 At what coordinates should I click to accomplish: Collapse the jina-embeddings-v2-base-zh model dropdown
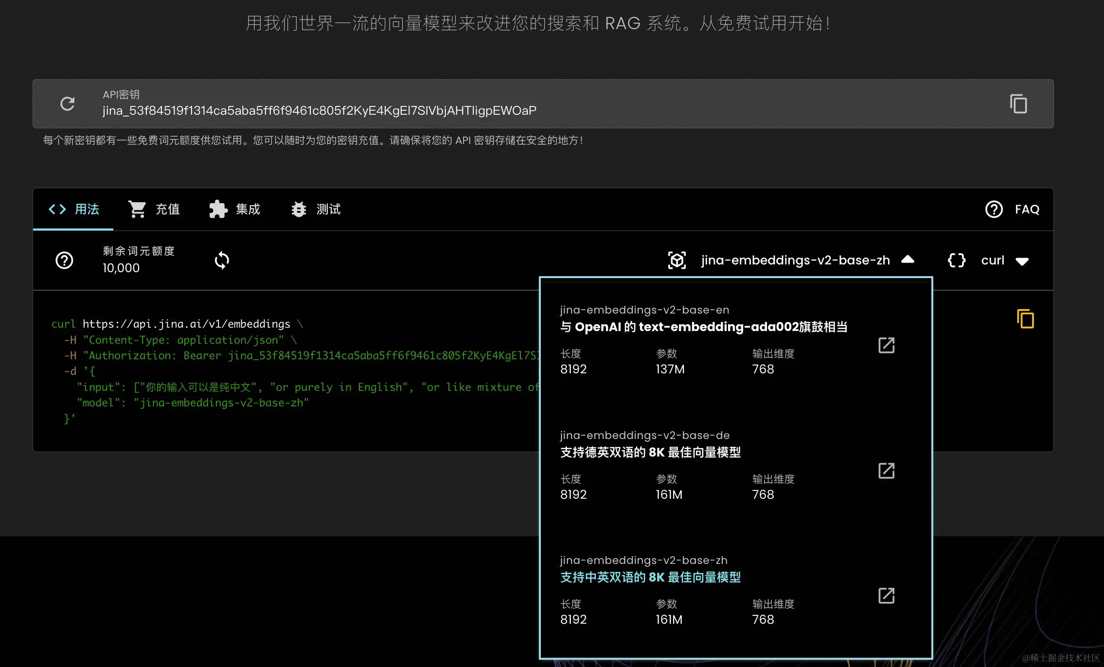(x=908, y=260)
